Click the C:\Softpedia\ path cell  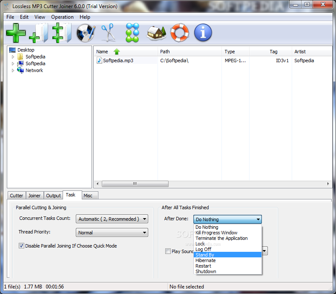(x=174, y=61)
